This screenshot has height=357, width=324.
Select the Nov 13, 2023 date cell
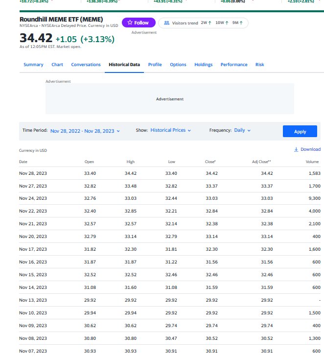pos(33,300)
